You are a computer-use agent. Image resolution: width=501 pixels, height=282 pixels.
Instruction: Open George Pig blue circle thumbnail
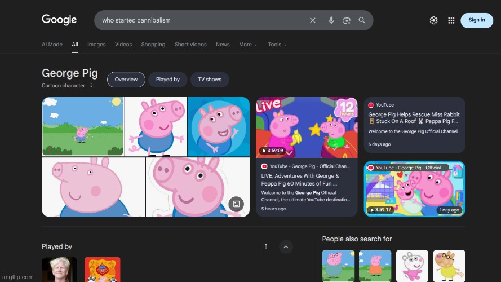click(x=219, y=126)
